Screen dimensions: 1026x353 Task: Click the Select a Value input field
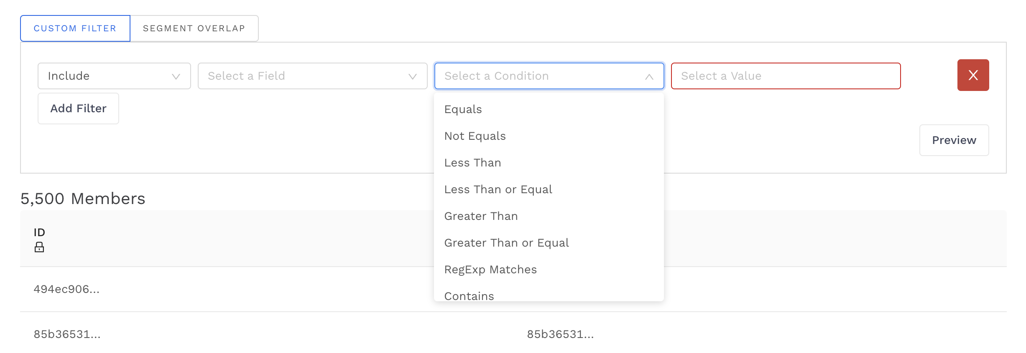785,76
